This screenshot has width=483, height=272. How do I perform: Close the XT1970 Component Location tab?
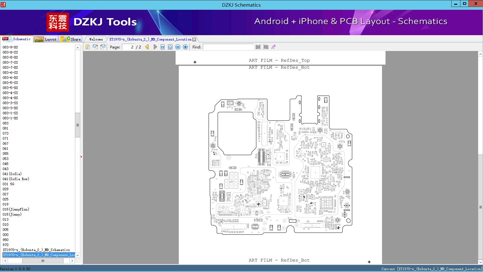pos(194,40)
